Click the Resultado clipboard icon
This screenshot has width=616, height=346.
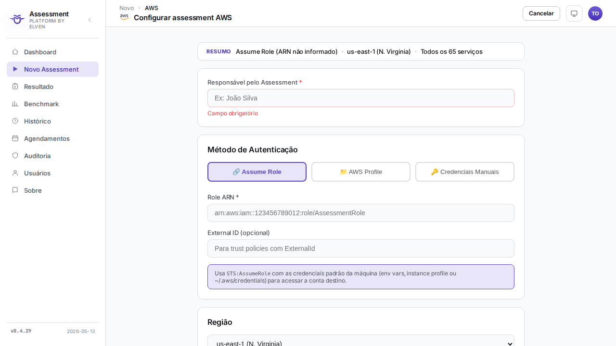click(x=15, y=86)
